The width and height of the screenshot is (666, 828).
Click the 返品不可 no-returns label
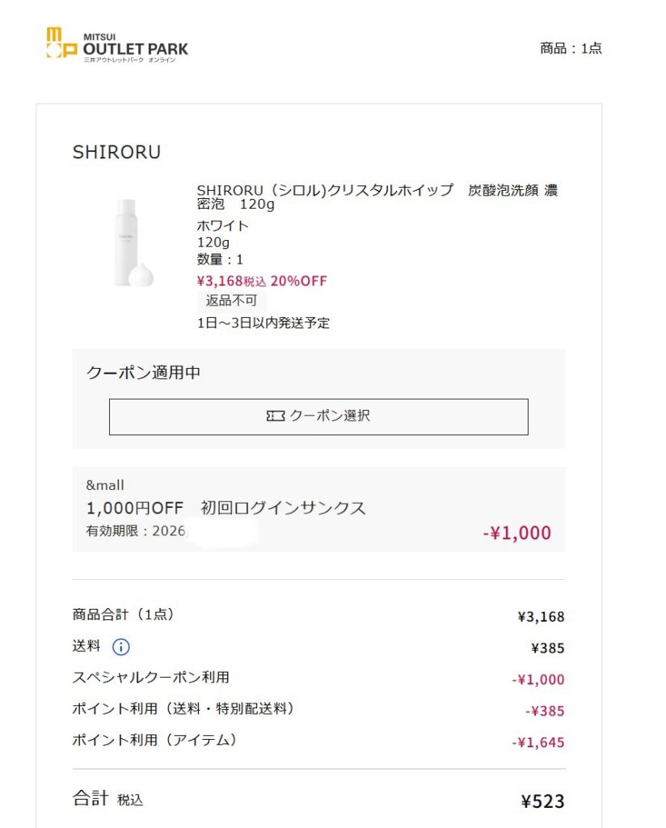pos(231,302)
